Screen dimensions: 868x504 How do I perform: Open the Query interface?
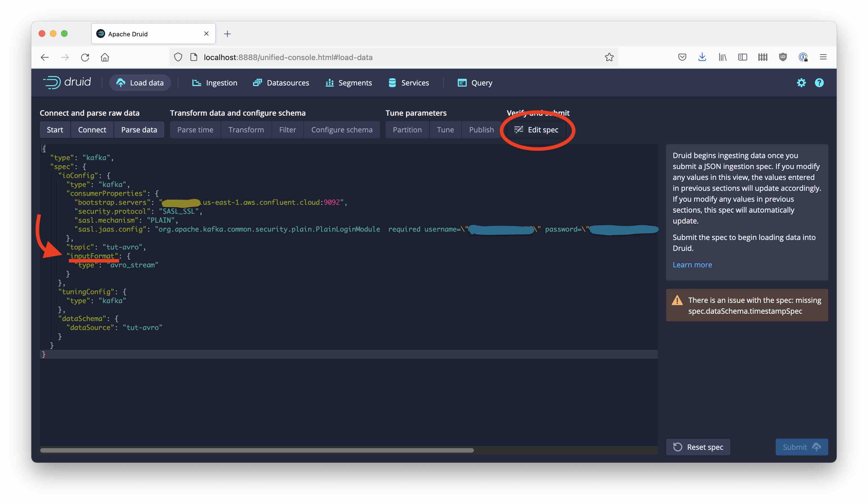coord(481,82)
